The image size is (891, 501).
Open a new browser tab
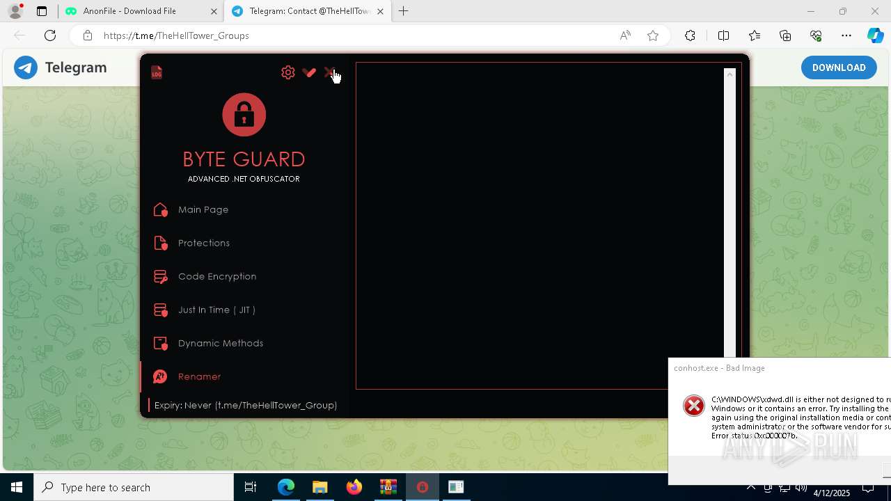coord(404,11)
